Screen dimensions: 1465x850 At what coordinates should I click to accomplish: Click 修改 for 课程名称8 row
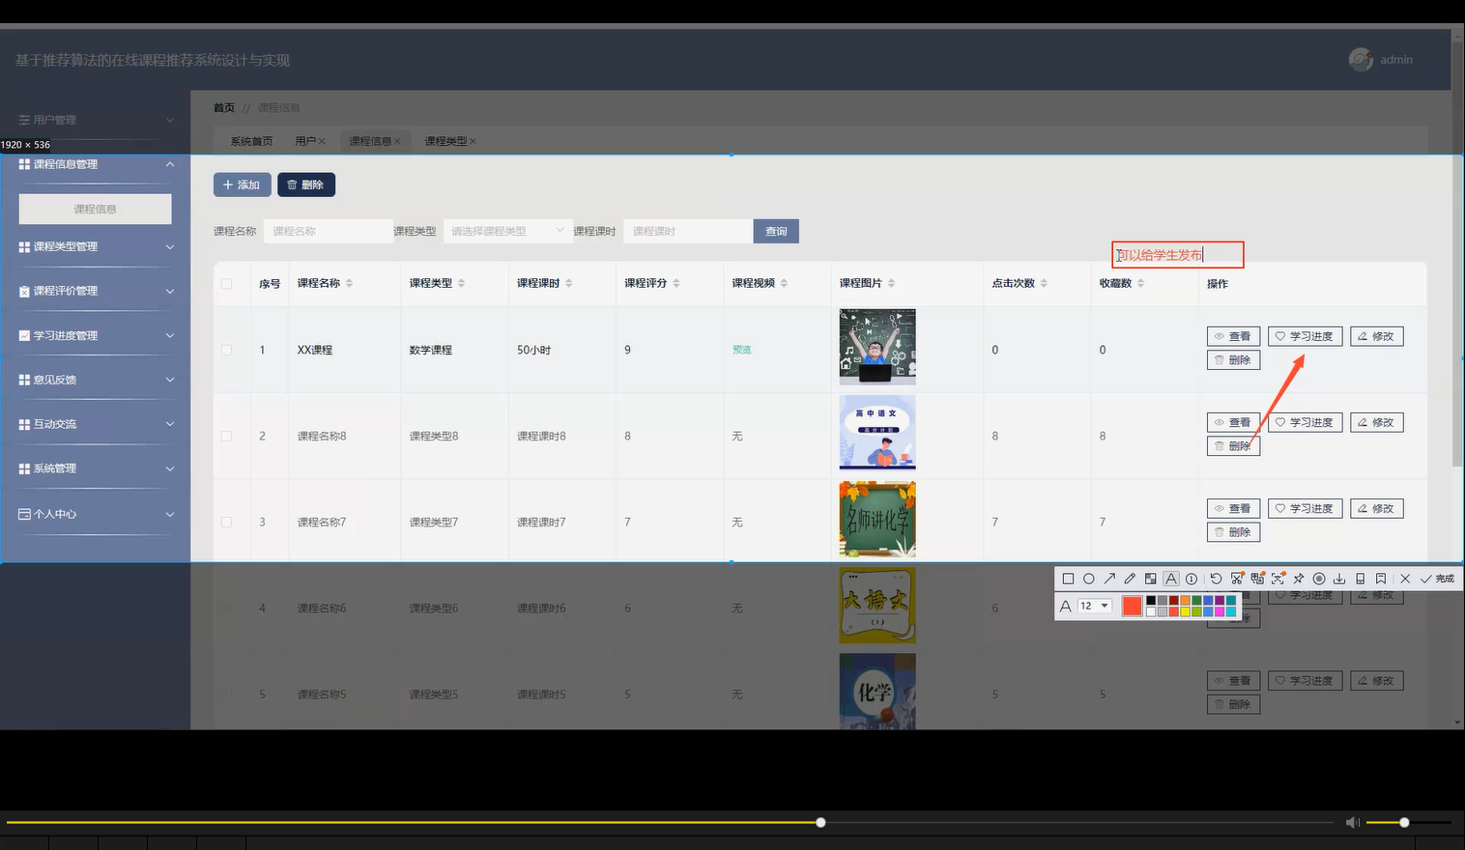(1376, 422)
